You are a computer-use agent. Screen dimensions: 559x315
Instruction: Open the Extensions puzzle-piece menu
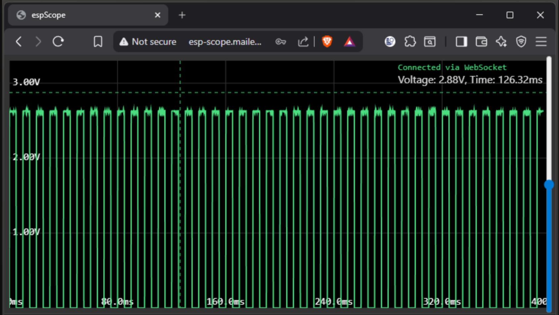410,41
